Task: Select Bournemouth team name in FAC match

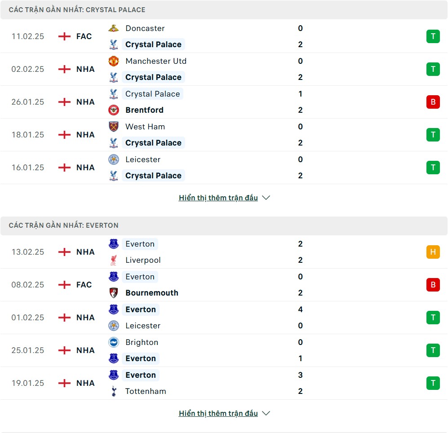Action: coord(152,293)
